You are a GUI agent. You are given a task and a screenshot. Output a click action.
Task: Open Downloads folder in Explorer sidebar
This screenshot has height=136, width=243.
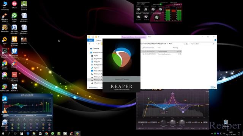96,62
